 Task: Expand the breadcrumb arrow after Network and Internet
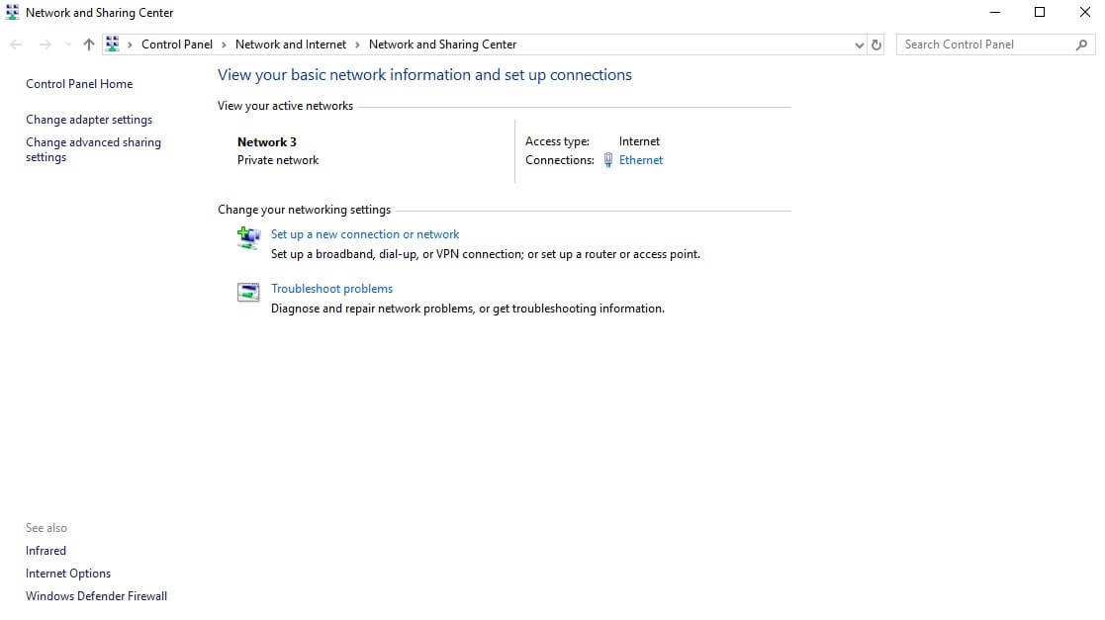(x=356, y=44)
